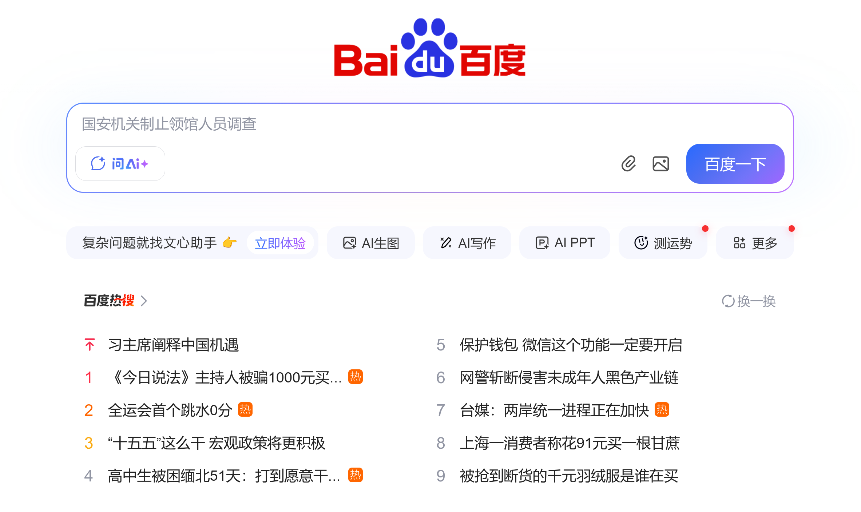The width and height of the screenshot is (861, 512).
Task: Open topic “十五五”这么干 宏观政策将更积极
Action: click(217, 443)
